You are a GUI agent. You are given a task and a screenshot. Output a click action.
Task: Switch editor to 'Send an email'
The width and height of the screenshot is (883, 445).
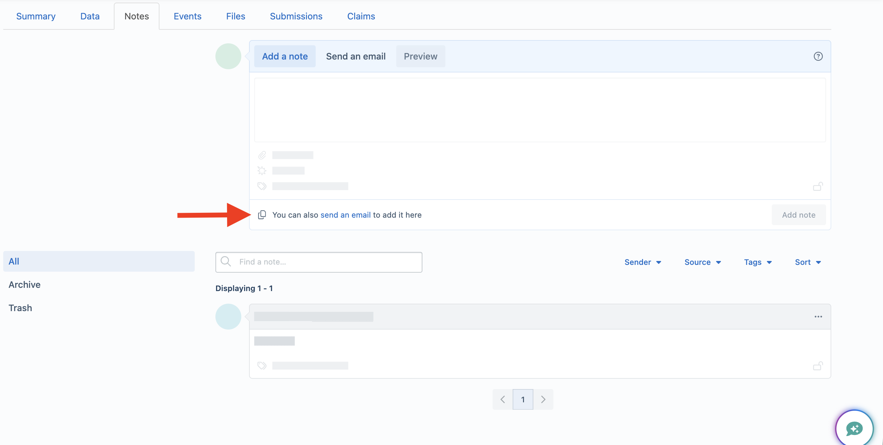pyautogui.click(x=356, y=56)
